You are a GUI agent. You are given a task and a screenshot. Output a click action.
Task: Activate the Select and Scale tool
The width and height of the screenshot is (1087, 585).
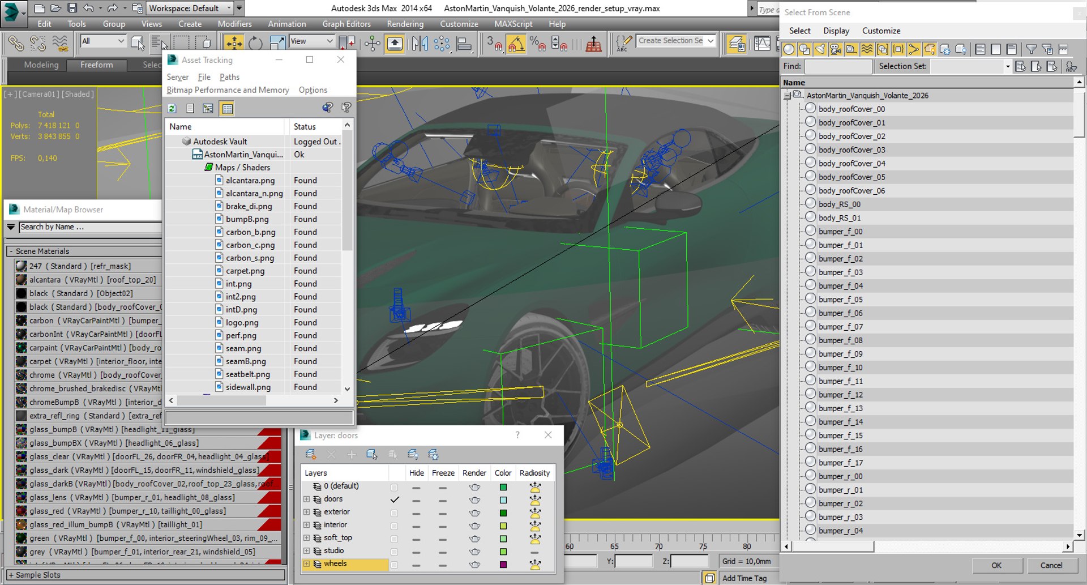click(277, 43)
